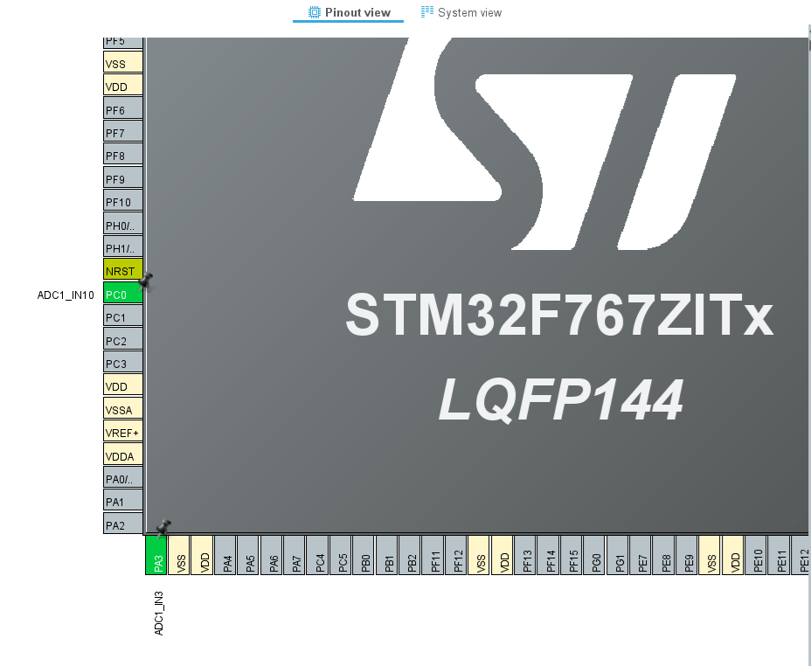811x666 pixels.
Task: Click the VDDA power pin
Action: click(123, 454)
